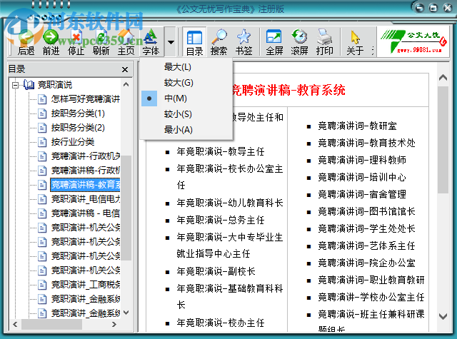Open 竞聘演讲-行政机关 tree entry
The image size is (457, 339).
pos(86,156)
